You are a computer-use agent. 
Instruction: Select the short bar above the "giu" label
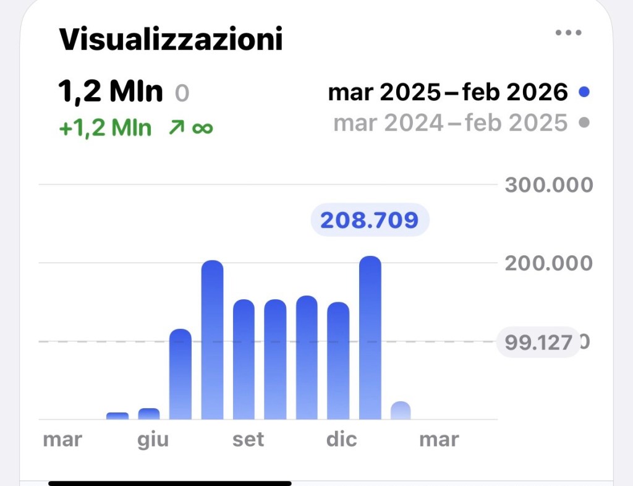(x=149, y=414)
